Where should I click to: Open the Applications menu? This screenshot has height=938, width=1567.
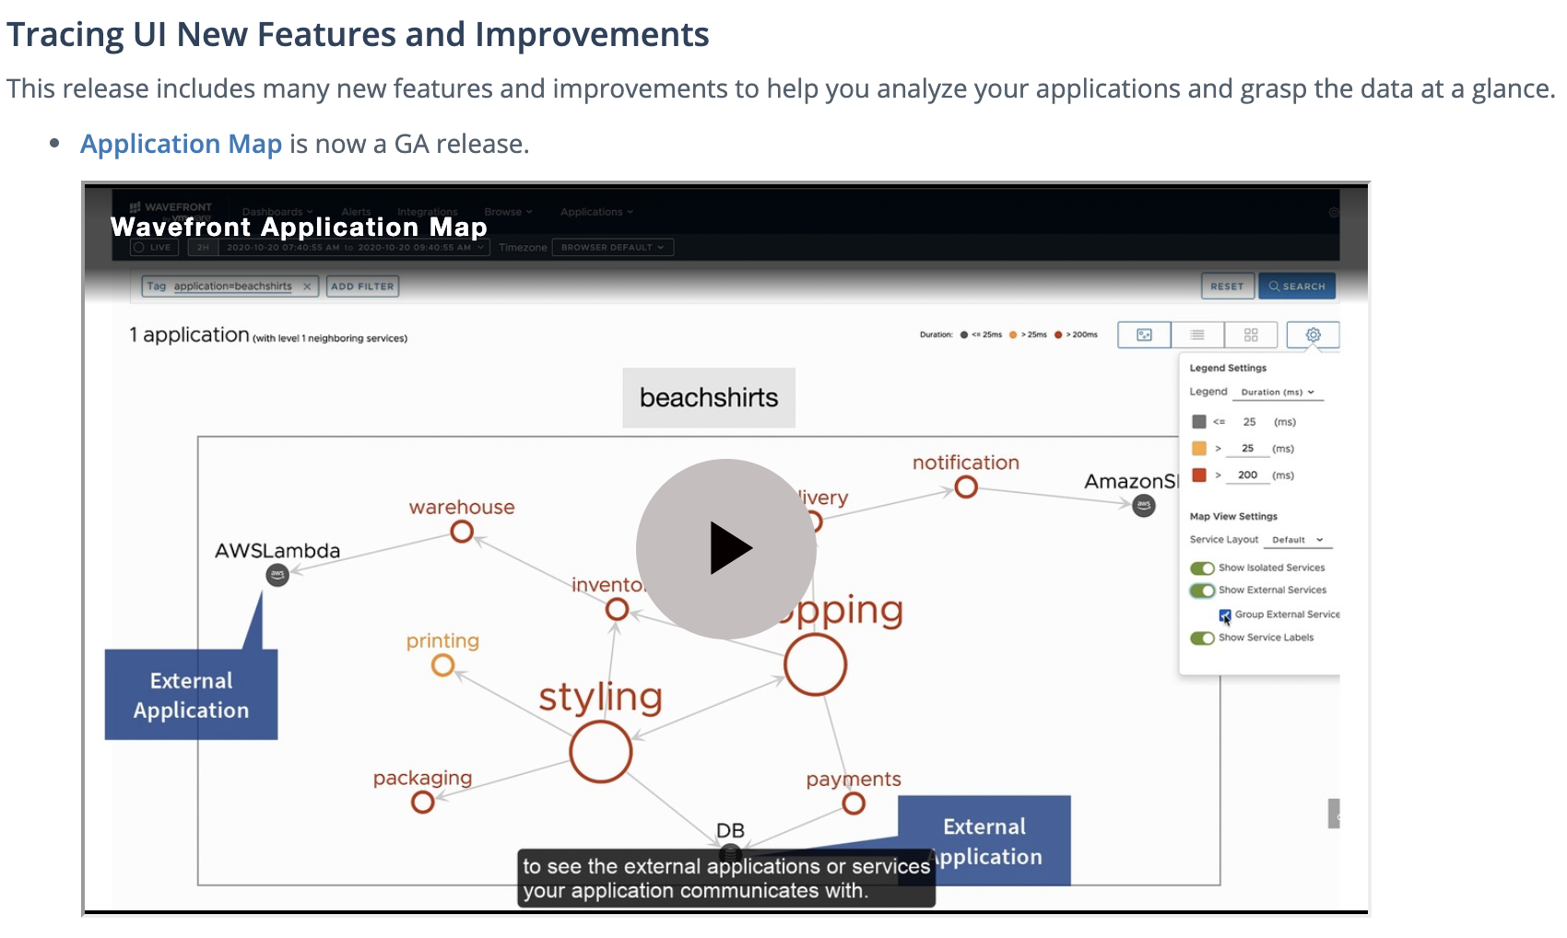tap(596, 212)
